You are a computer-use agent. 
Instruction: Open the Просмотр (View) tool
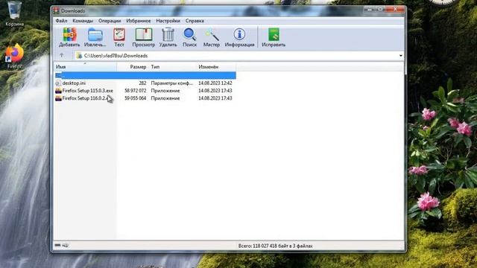[144, 37]
